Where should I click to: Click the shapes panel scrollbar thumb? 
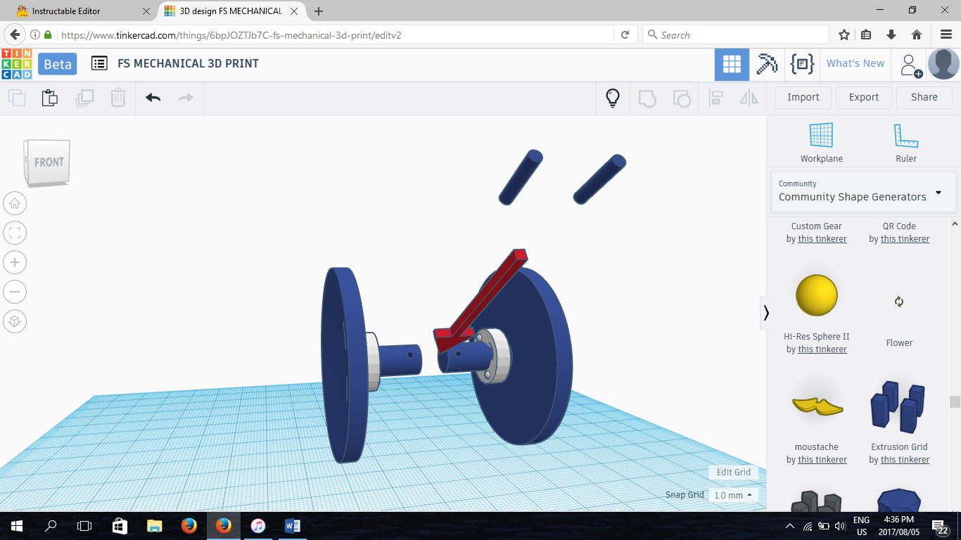[955, 401]
